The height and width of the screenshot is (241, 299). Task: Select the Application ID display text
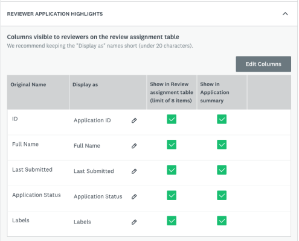(x=92, y=120)
